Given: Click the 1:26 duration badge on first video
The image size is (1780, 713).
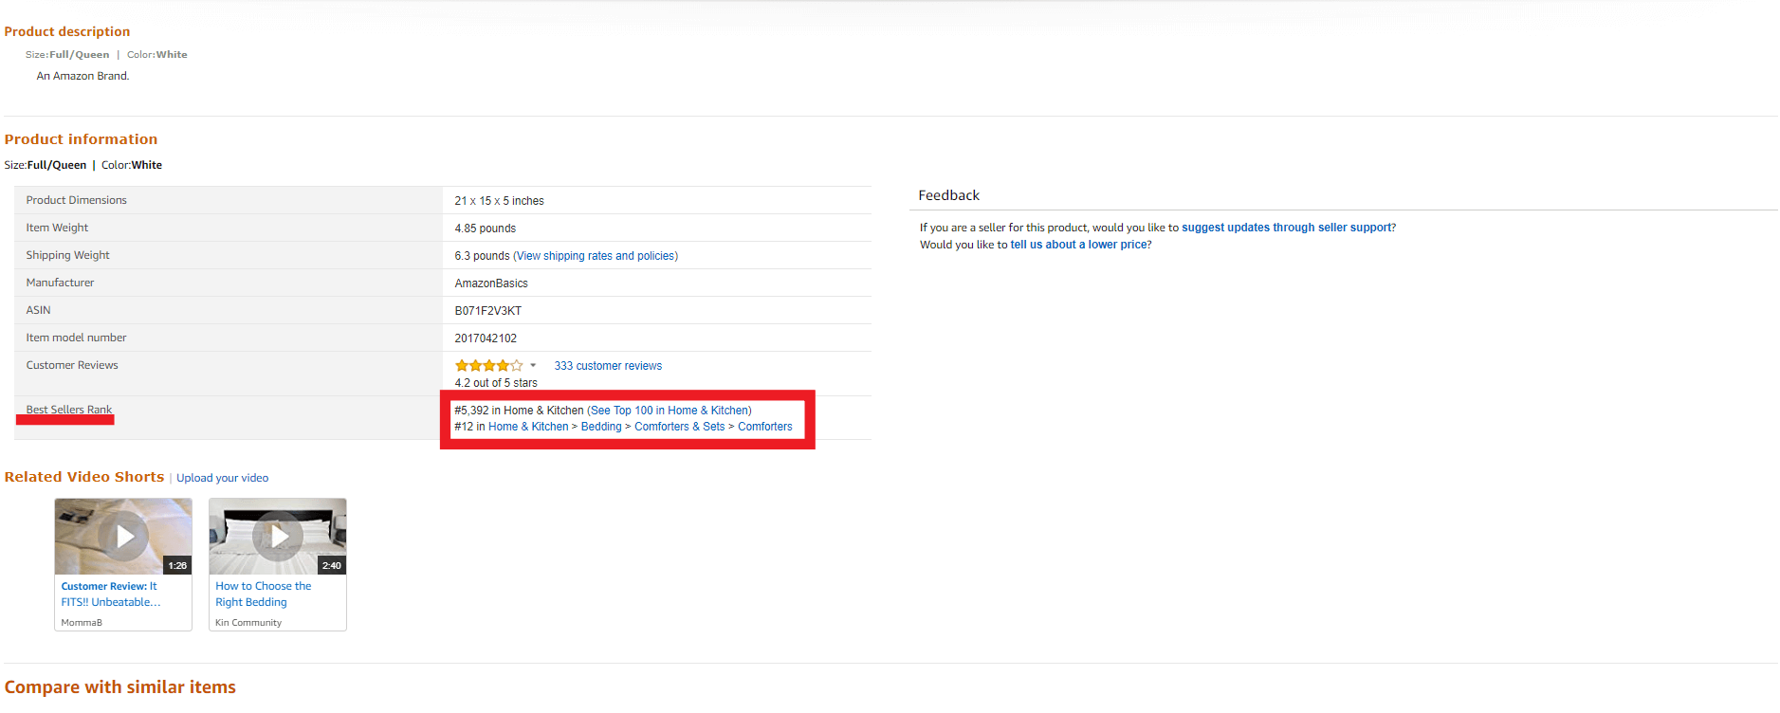Looking at the screenshot, I should pos(177,566).
